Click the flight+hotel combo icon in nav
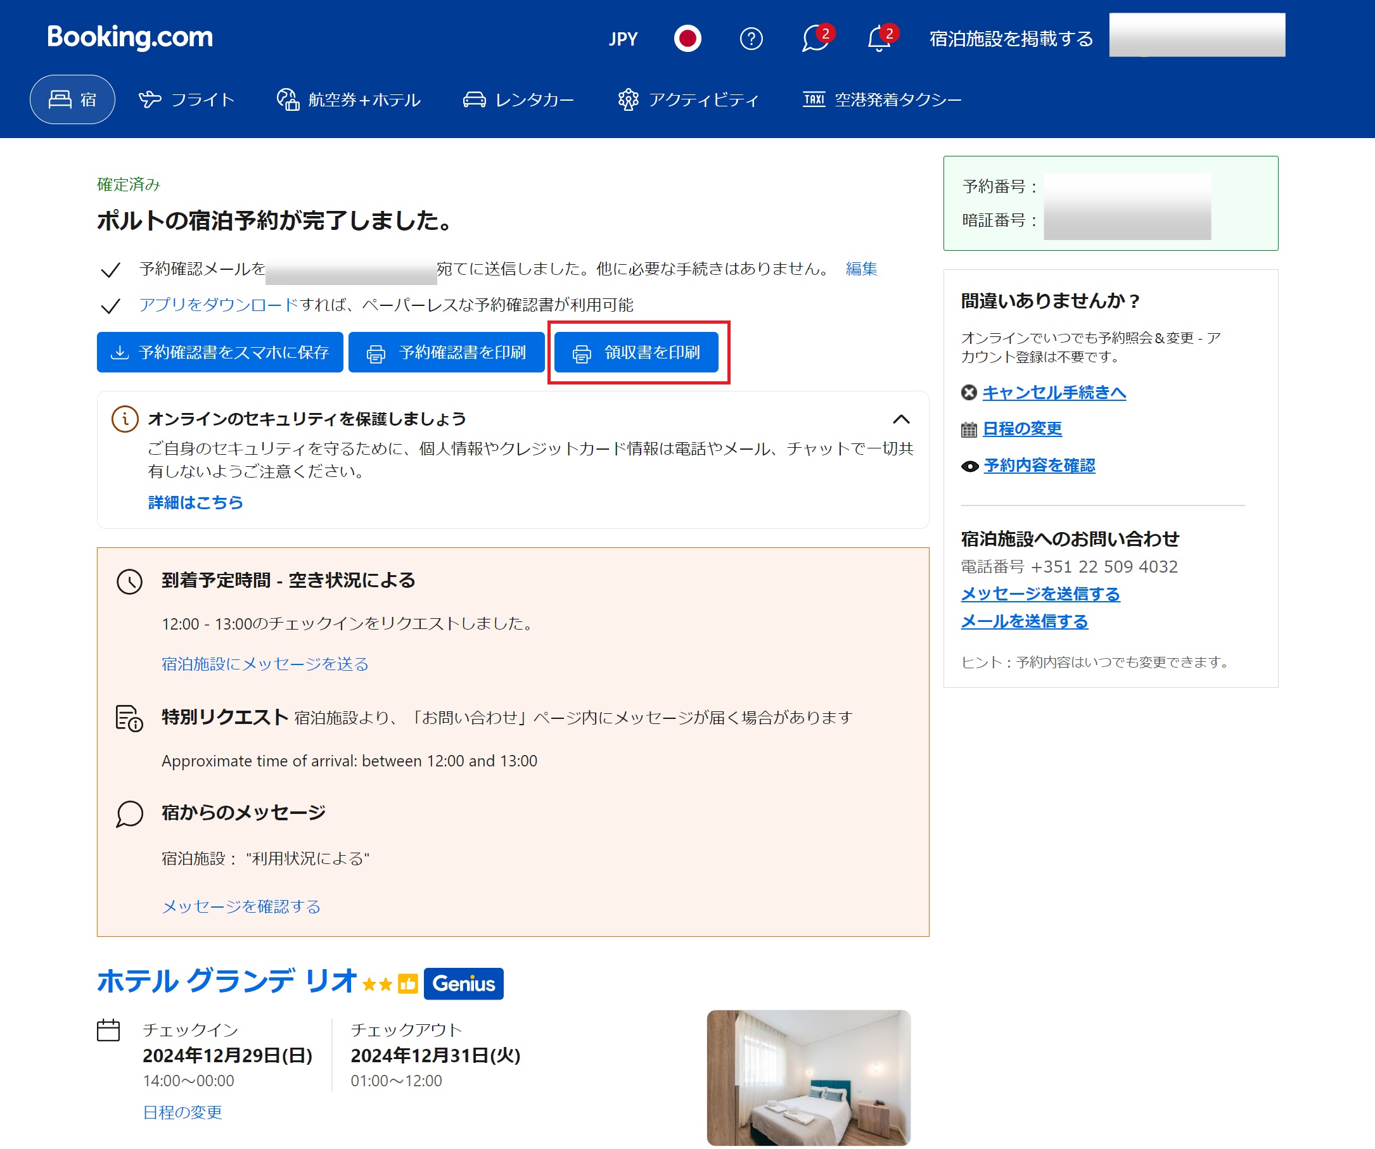The height and width of the screenshot is (1149, 1375). click(288, 99)
